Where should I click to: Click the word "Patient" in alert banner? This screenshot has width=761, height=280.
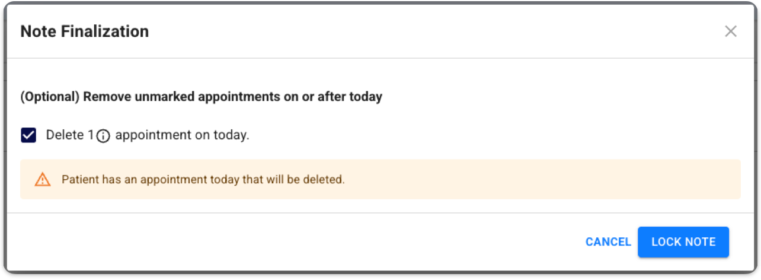[x=79, y=179]
